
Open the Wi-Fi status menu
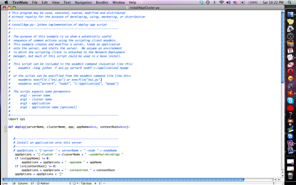(221, 2)
